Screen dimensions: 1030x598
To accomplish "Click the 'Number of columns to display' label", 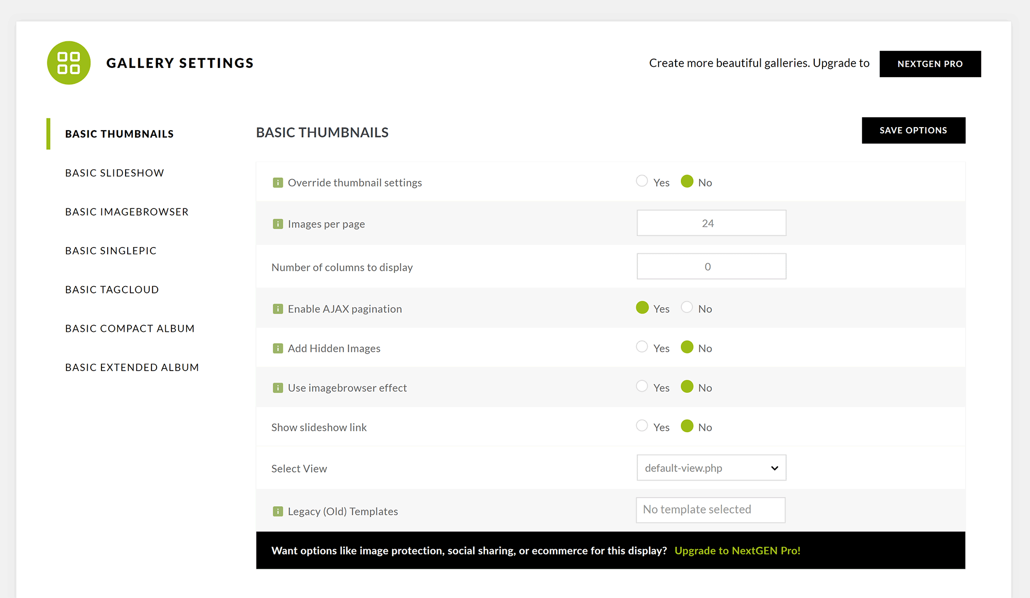I will [342, 268].
